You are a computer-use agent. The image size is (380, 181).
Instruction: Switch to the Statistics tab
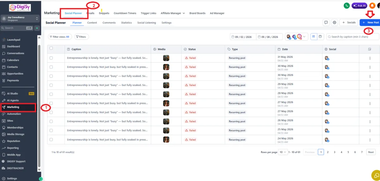(126, 23)
